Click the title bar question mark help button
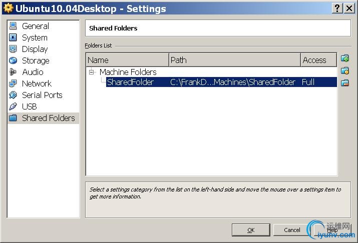Viewport: 358px width, 243px height. [337, 8]
